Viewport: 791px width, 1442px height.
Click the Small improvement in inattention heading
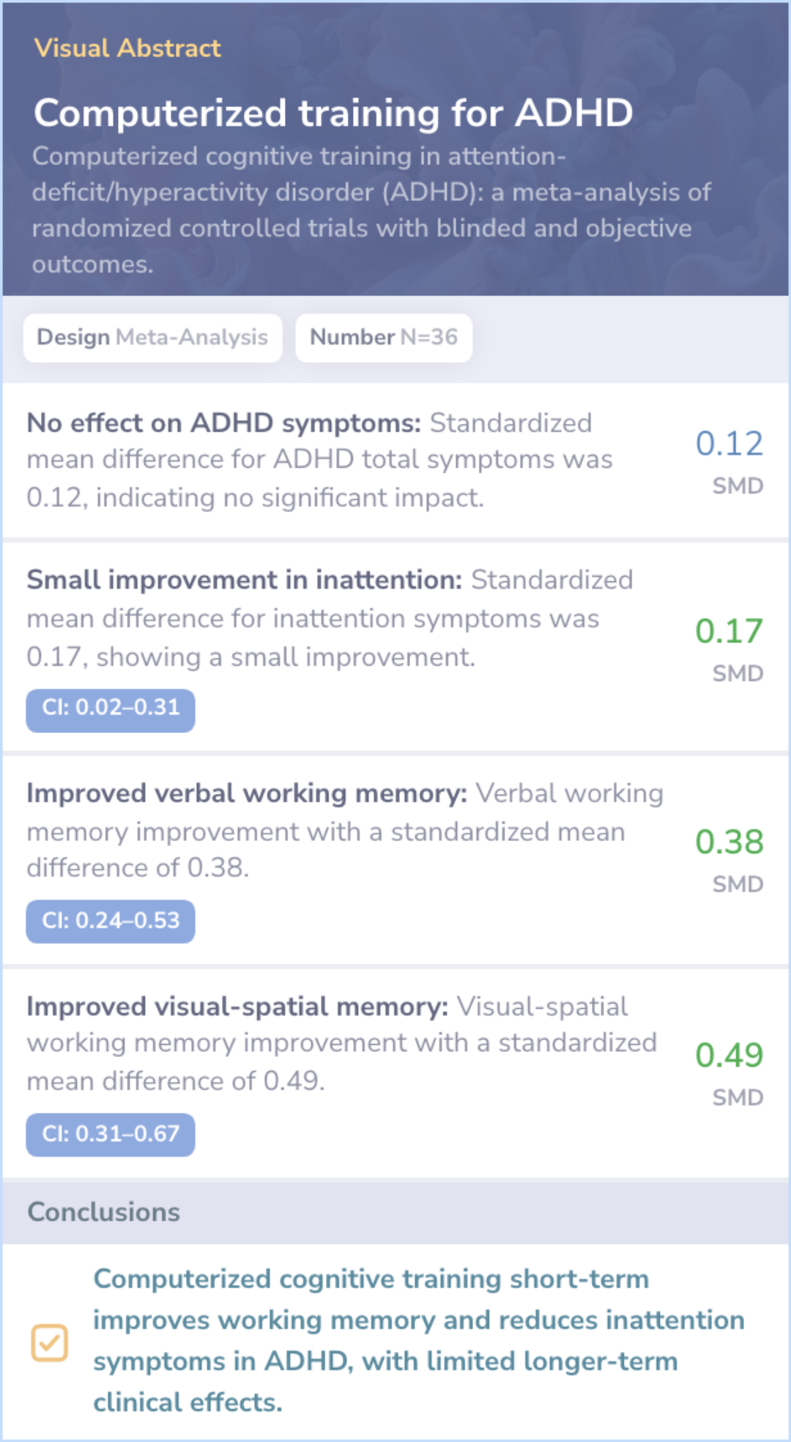pos(245,580)
